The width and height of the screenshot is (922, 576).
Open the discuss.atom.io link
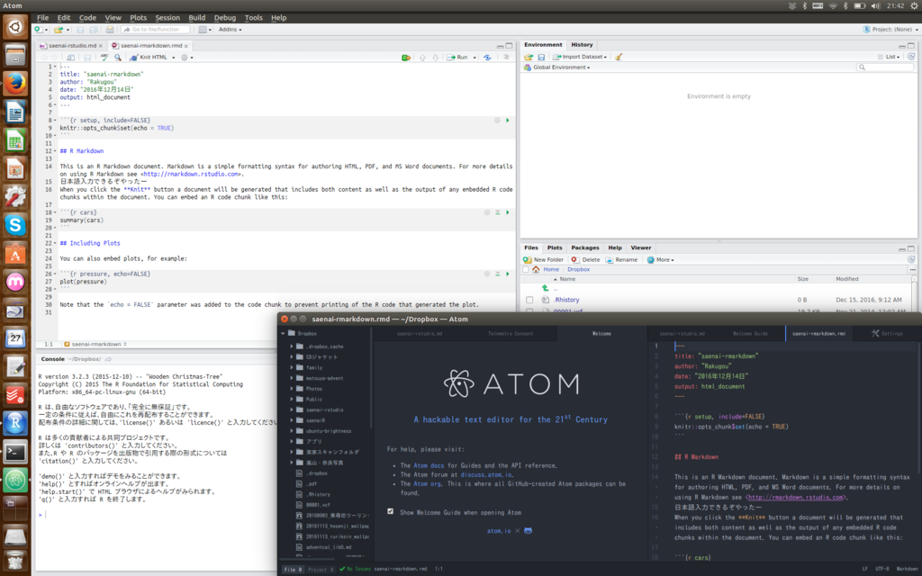[486, 475]
